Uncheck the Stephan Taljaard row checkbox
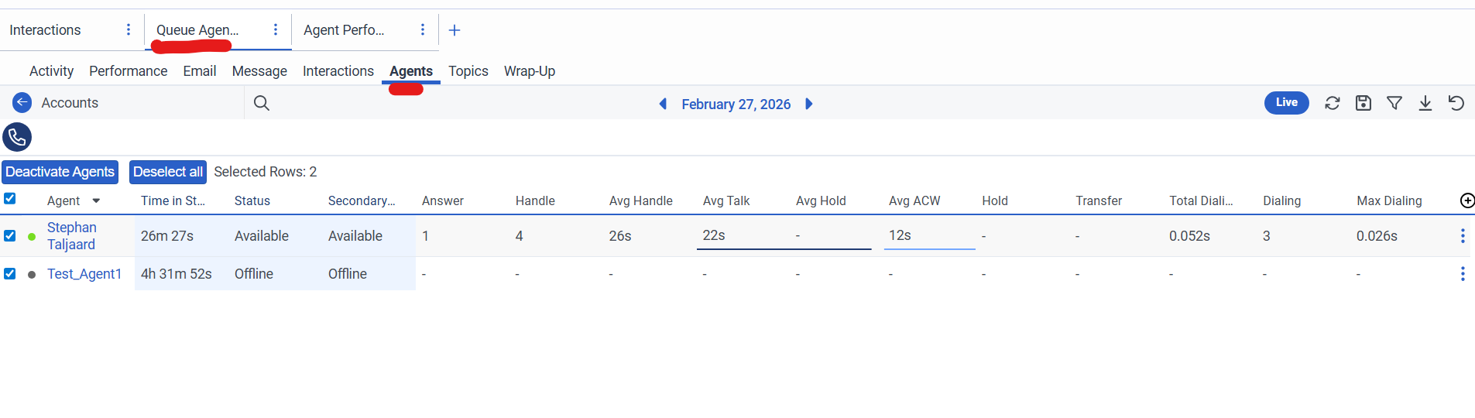Viewport: 1475px width, 418px height. [x=10, y=235]
